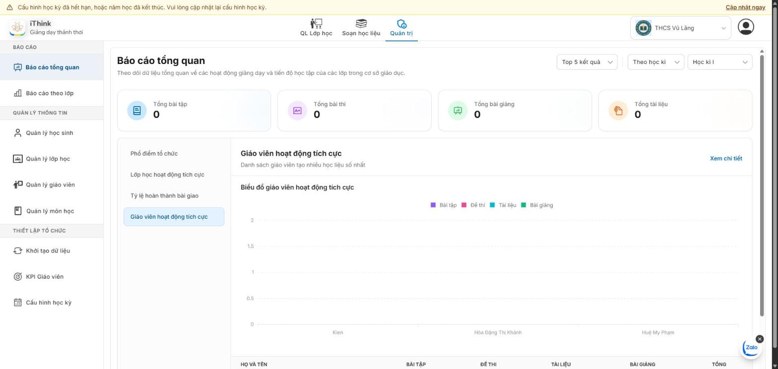Select Tỷ lệ hoàn thành bài giao tab
This screenshot has height=369, width=778.
point(174,195)
